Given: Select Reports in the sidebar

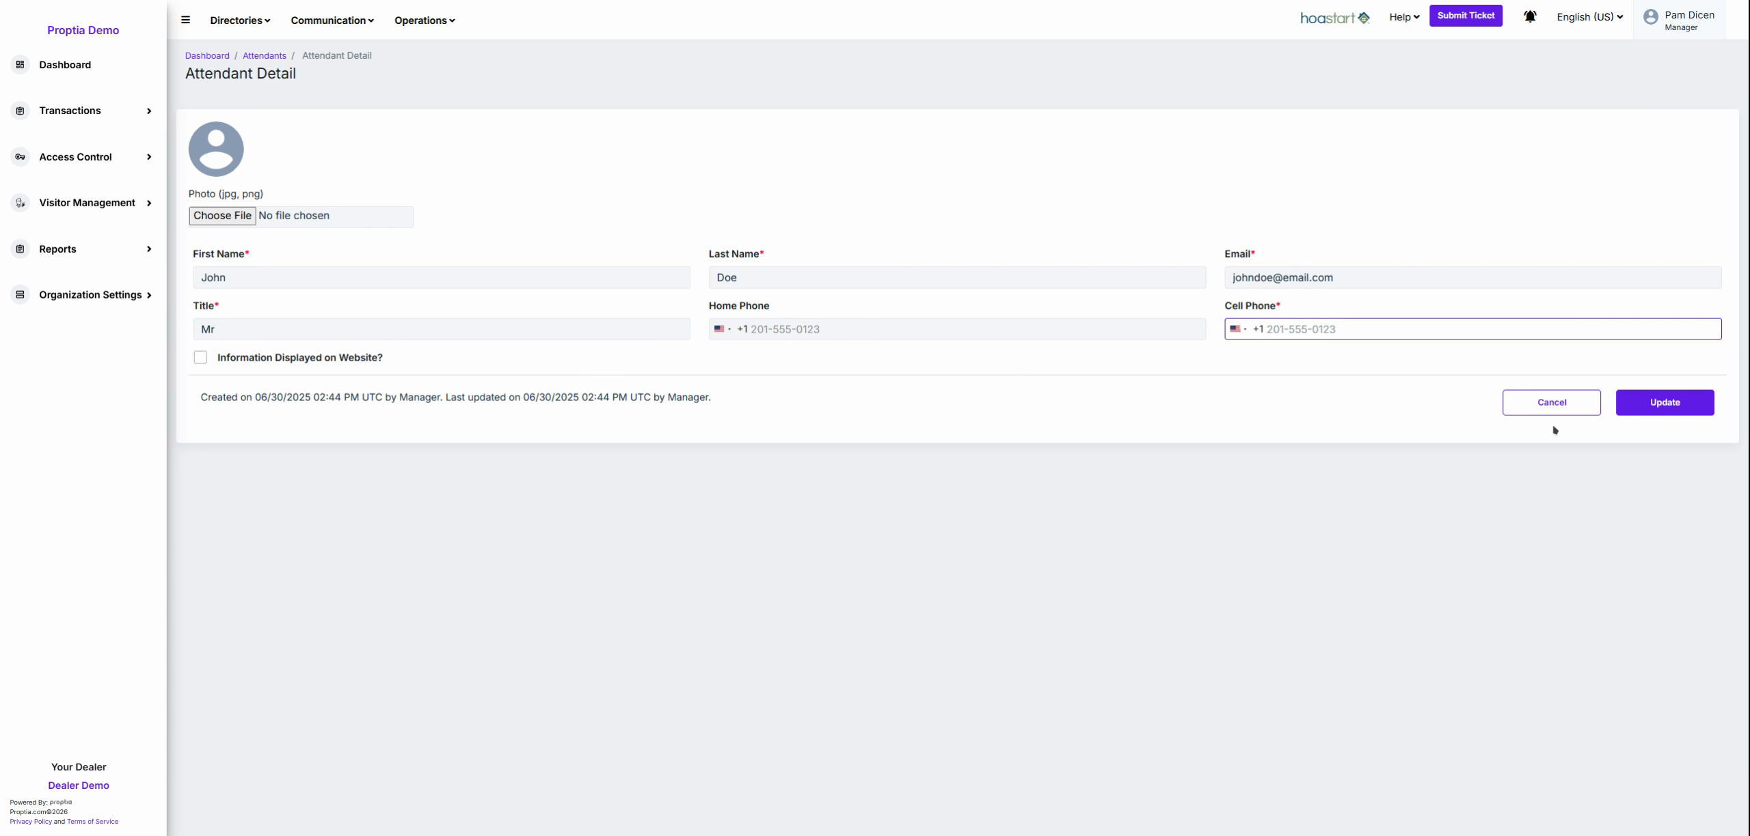Looking at the screenshot, I should pos(57,249).
